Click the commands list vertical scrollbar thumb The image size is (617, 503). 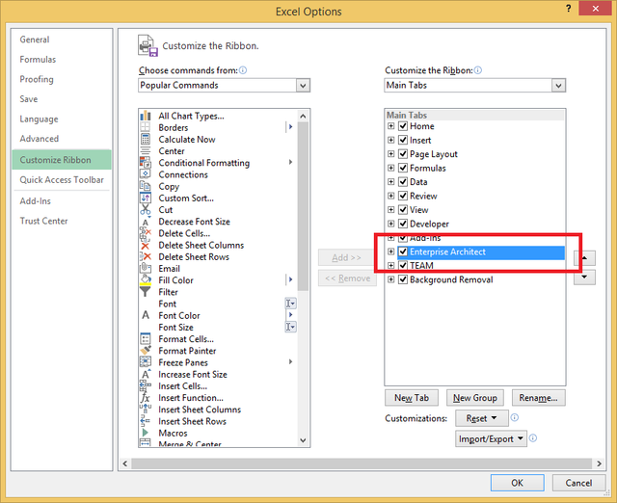(x=303, y=206)
